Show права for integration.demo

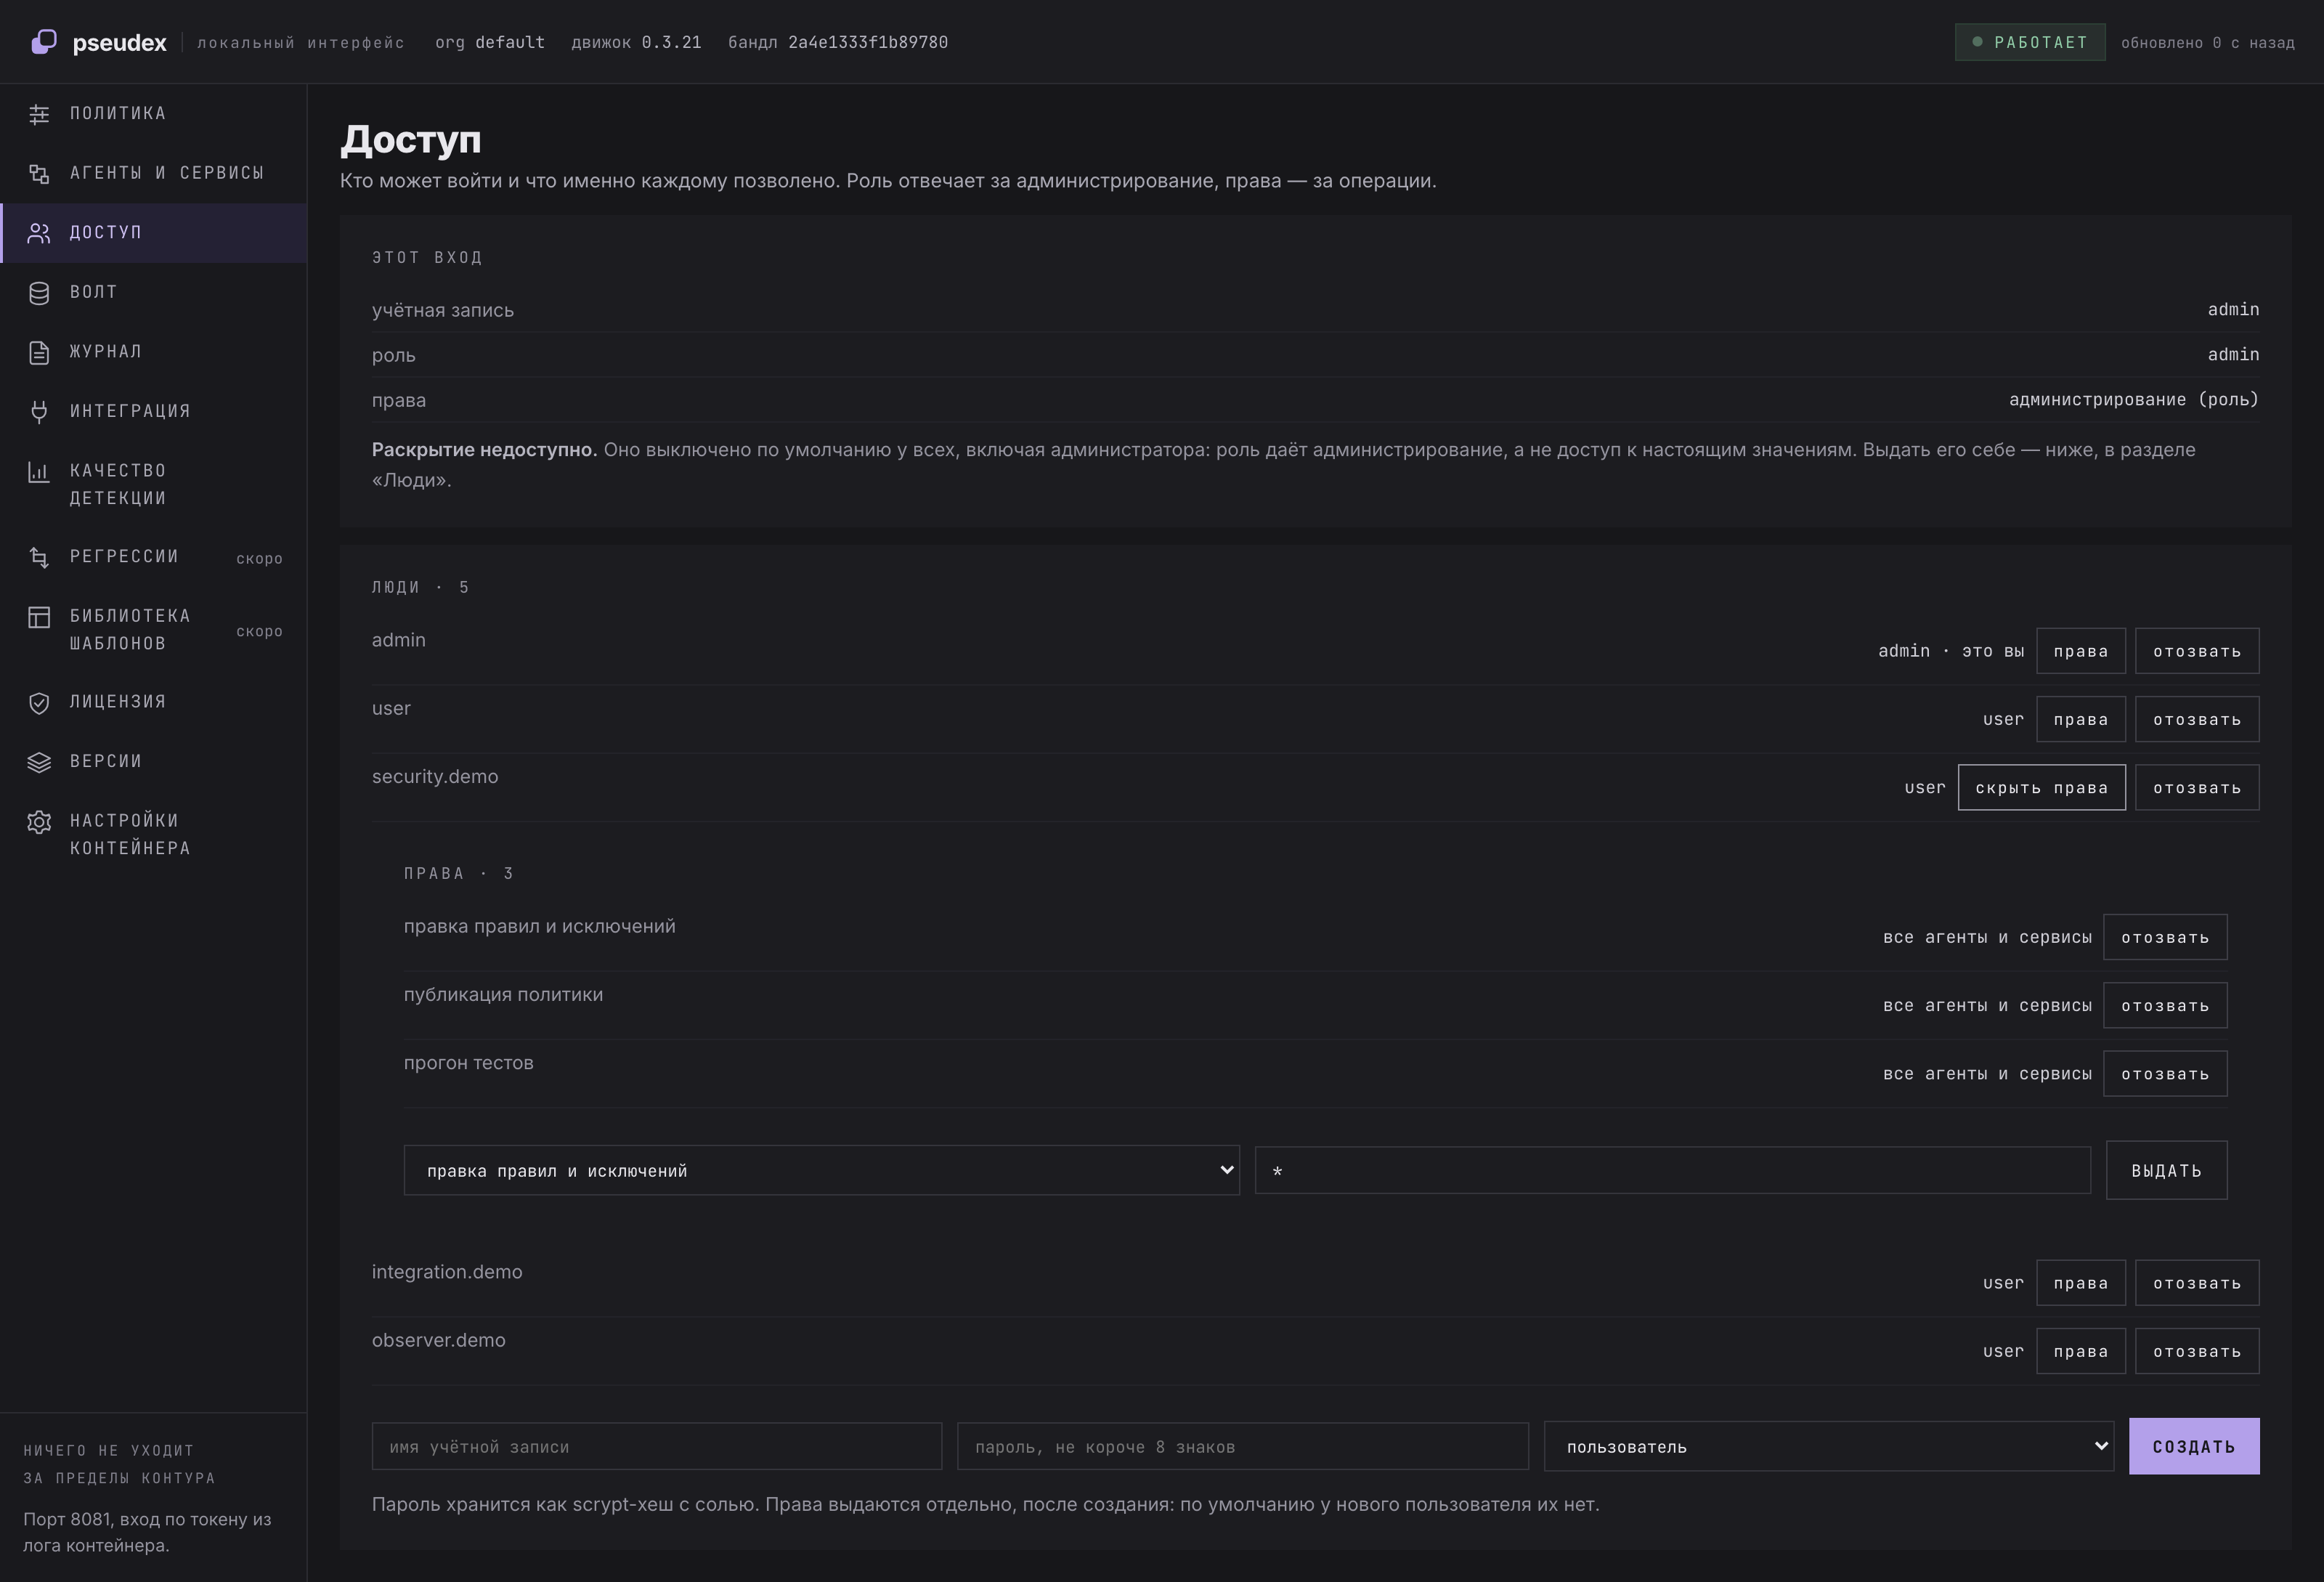(x=2080, y=1283)
